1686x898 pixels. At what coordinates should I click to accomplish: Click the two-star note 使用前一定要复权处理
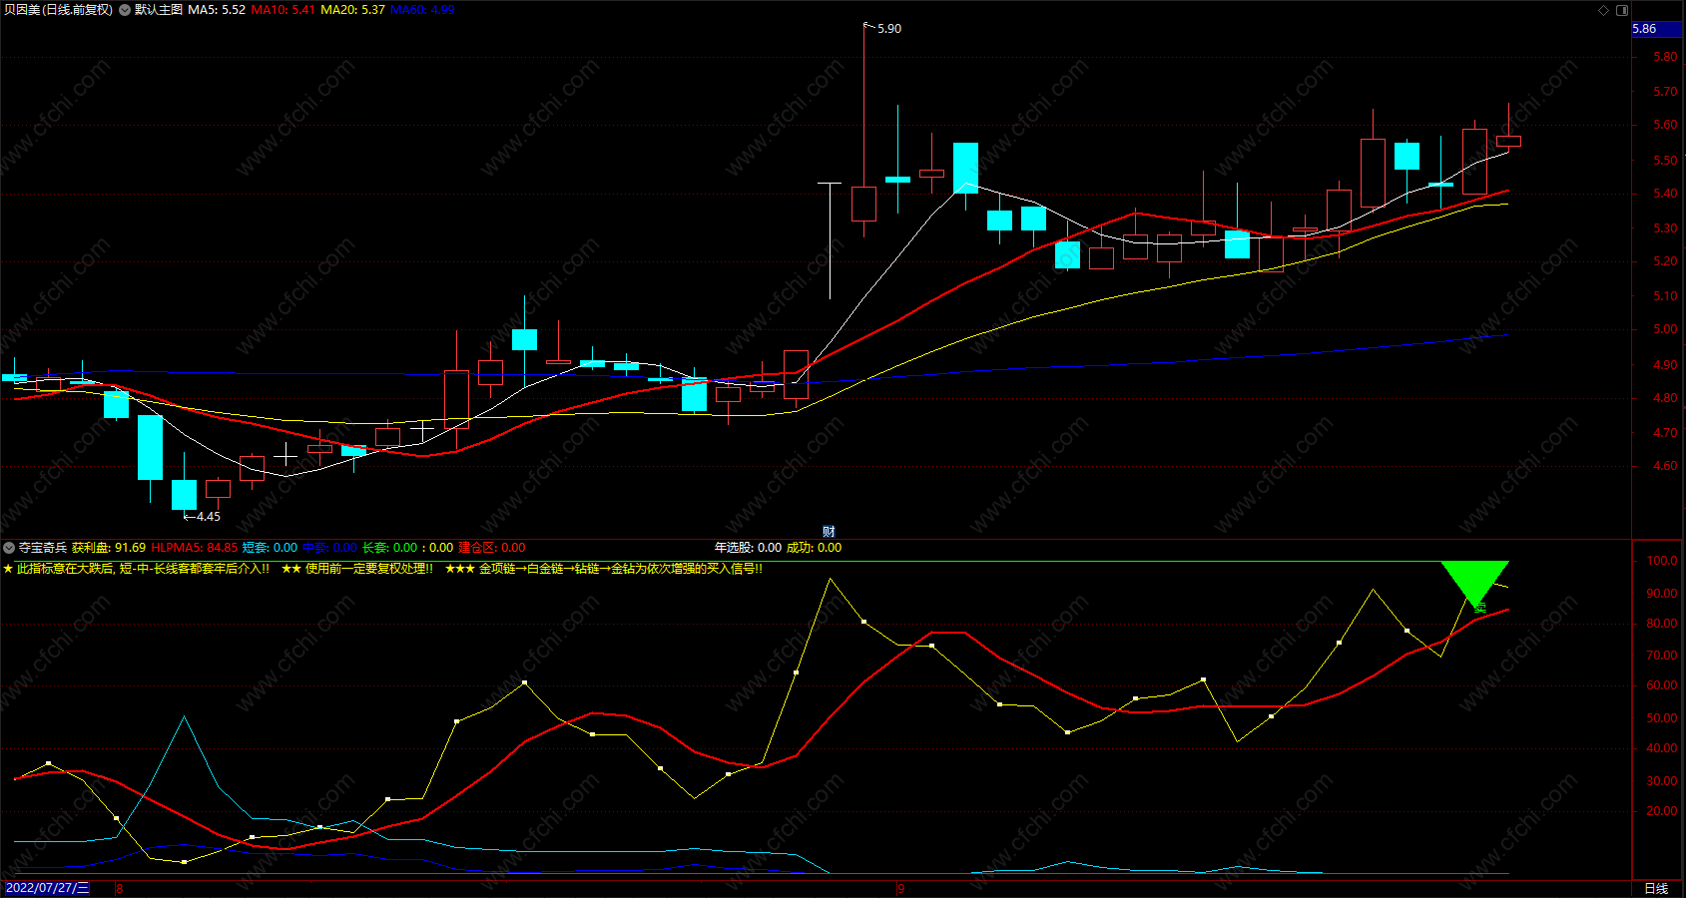pos(357,569)
